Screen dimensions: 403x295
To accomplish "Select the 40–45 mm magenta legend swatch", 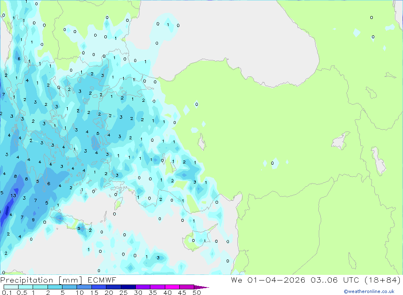I will click(x=172, y=287).
